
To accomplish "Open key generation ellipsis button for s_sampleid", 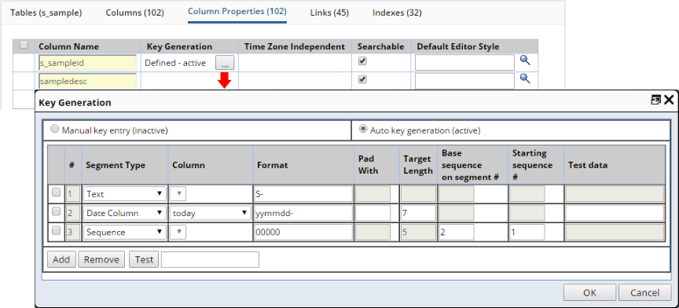I will [x=225, y=63].
